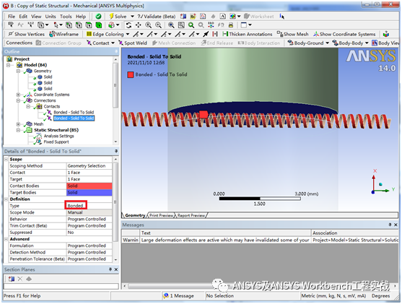Select the face selection filter icon
The width and height of the screenshot is (402, 304).
coord(89,25)
